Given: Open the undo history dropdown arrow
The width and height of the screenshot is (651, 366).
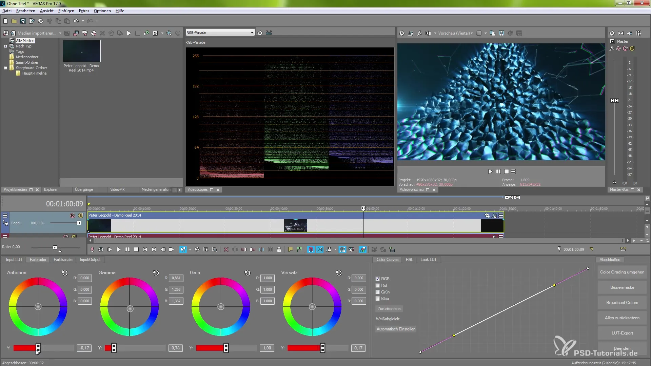Looking at the screenshot, I should pyautogui.click(x=83, y=21).
